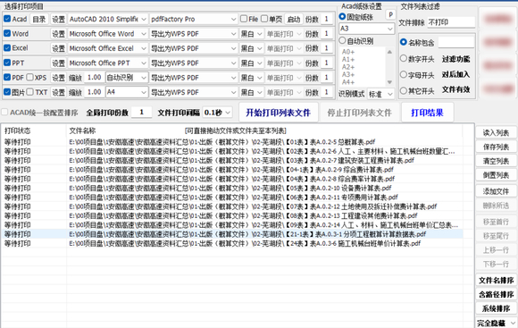This screenshot has width=518, height=328.
Task: Open pdfFactory Pro printer dropdown
Action: (x=193, y=19)
